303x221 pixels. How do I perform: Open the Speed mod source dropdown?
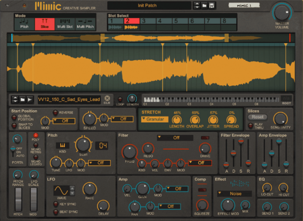pos(122,119)
